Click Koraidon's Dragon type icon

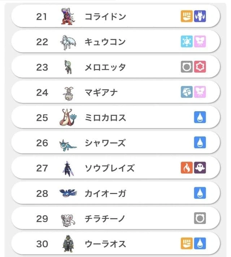pos(200,17)
